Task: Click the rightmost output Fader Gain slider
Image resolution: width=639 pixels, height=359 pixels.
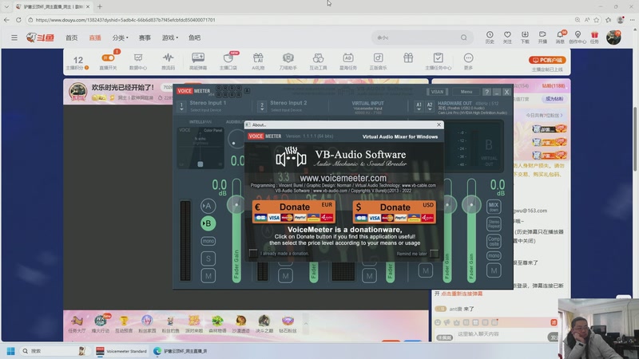Action: tap(471, 230)
